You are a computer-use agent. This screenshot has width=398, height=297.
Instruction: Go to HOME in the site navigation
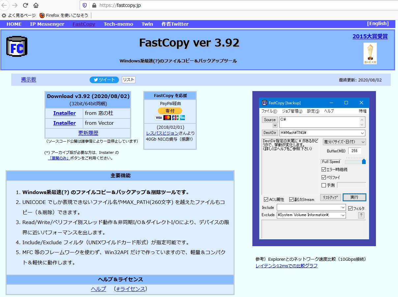(x=14, y=24)
